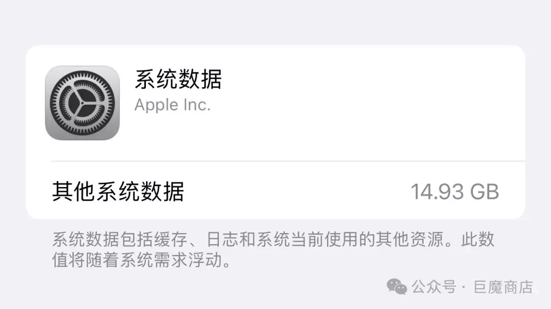This screenshot has width=551, height=309.
Task: Click the center hub of the gear icon
Action: [82, 103]
